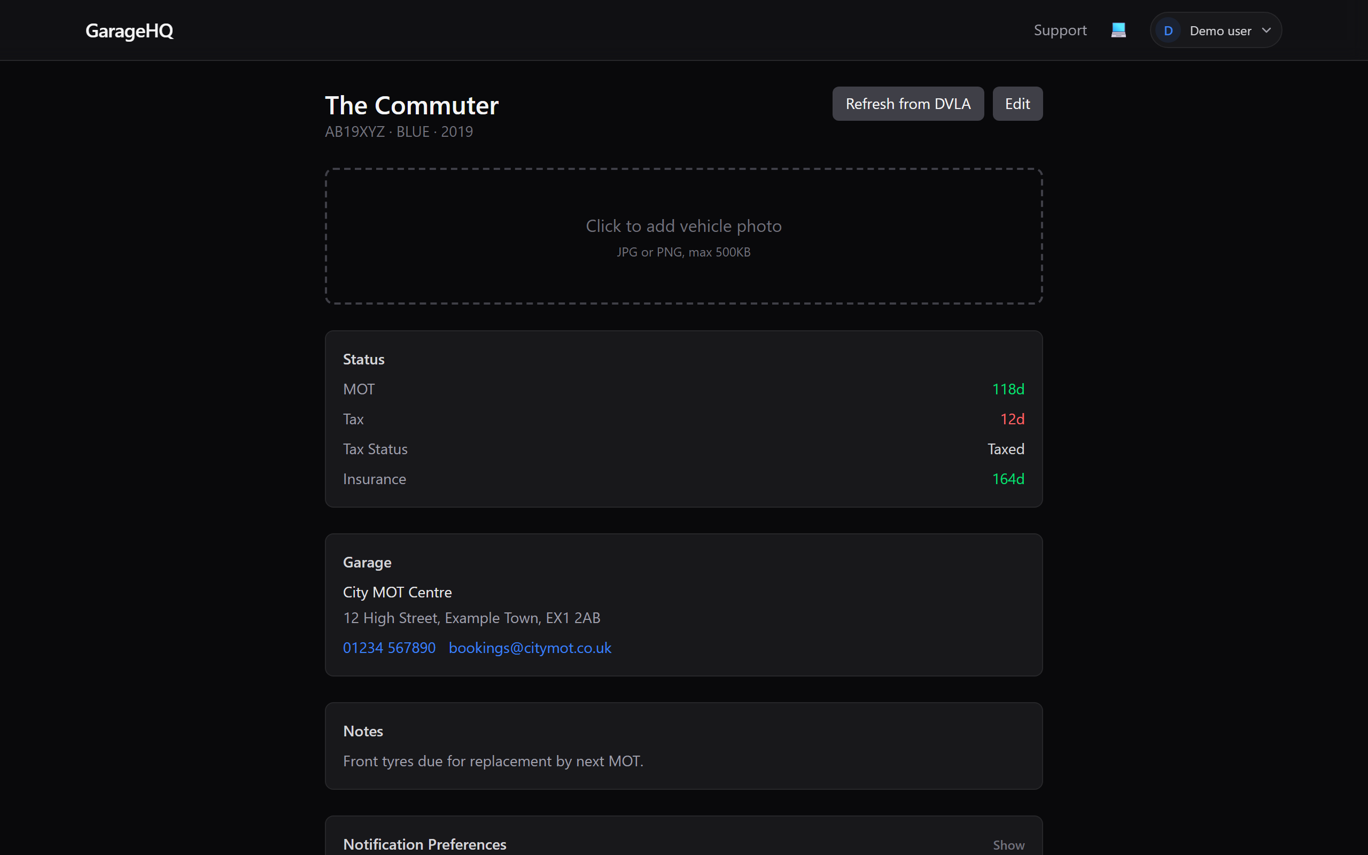The height and width of the screenshot is (855, 1368).
Task: Click the red Tax 12d indicator
Action: [1012, 419]
